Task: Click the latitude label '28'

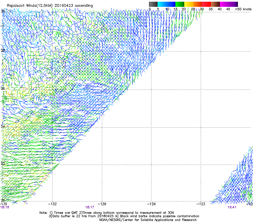Action: [x=3, y=51]
